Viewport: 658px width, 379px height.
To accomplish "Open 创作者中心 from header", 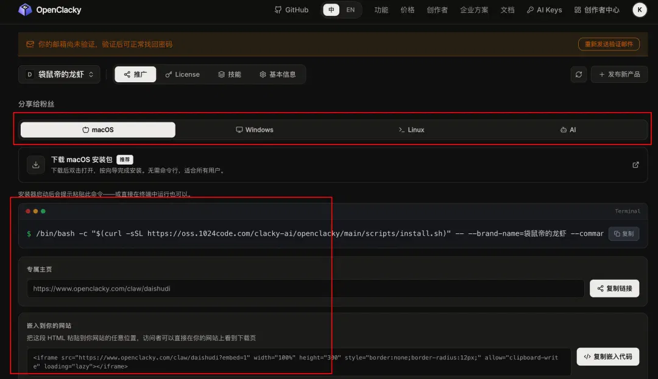I will click(596, 10).
